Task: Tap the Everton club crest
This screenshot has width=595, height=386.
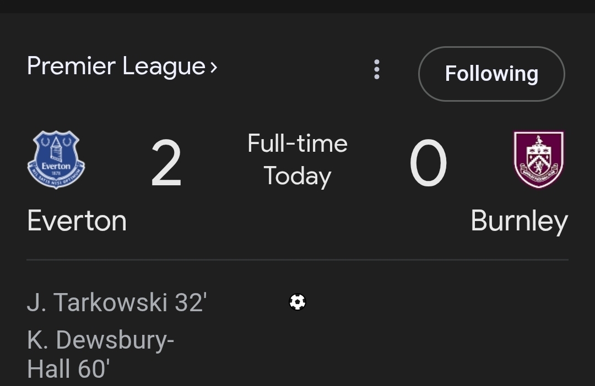Action: click(x=56, y=160)
